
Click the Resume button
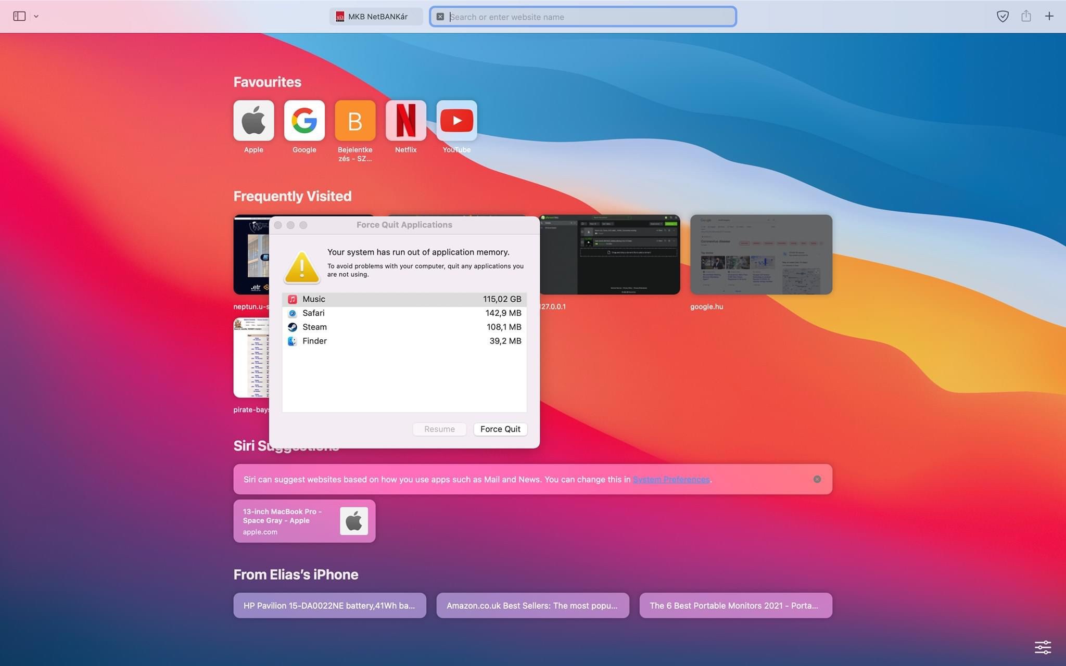(x=439, y=429)
